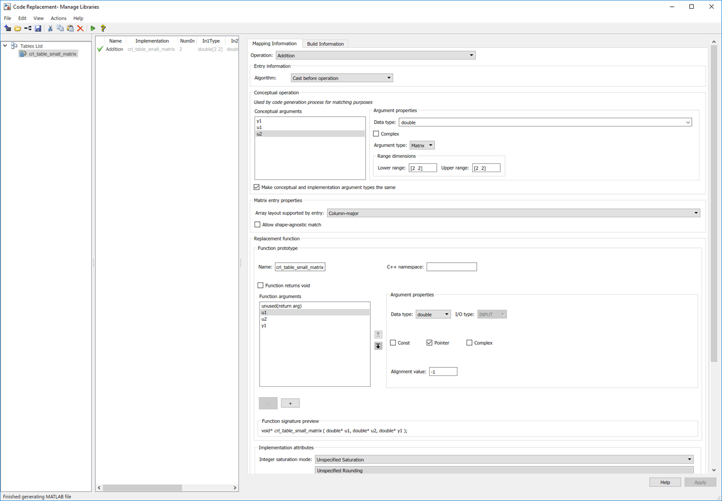Click the New Table toolbar icon
722x501 pixels.
pos(8,29)
